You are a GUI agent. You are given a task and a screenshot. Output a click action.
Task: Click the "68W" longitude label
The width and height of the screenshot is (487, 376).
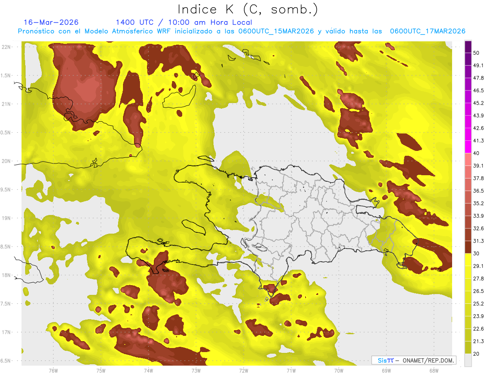point(434,370)
